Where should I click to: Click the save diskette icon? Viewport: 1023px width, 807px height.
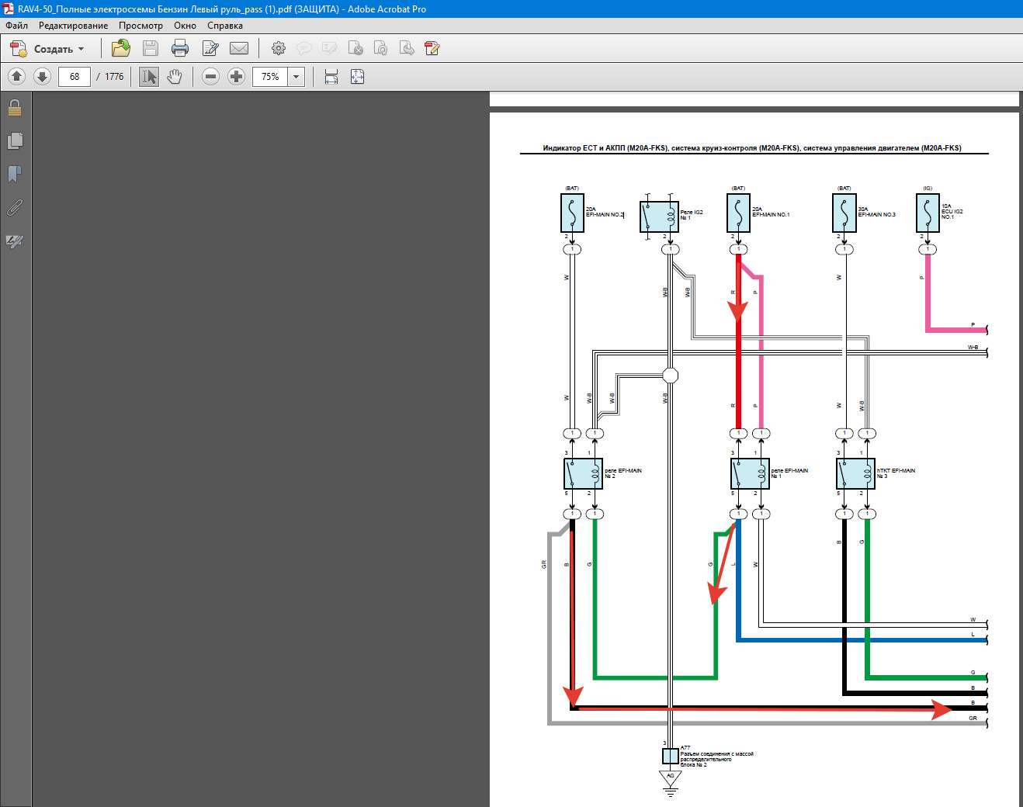point(151,49)
